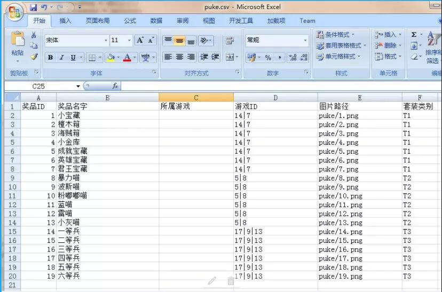
Task: Switch to 数据 ribbon tab
Action: [156, 21]
